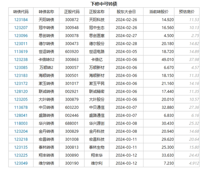The image size is (206, 171).
Task: Click the date 2024-02-28
Action: click(126, 44)
